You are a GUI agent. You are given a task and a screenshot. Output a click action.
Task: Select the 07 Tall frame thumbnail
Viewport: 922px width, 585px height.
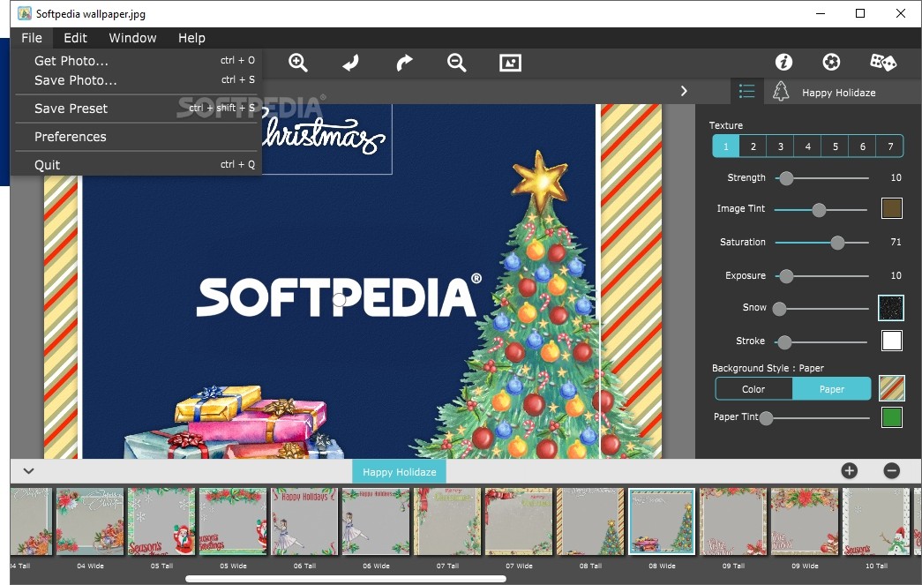(x=447, y=521)
